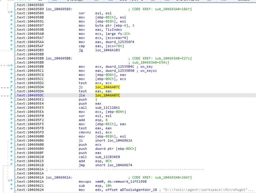Toggle breakpoint dot beside .text:104695C1 mov line
Viewport: 256px width, 193px height.
(x=11, y=70)
